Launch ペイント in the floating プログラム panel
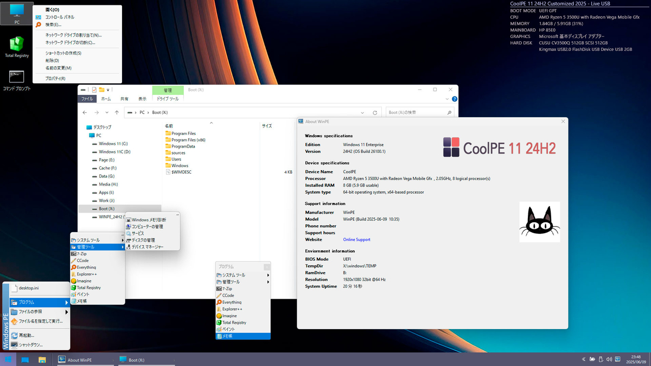This screenshot has width=651, height=366. pyautogui.click(x=243, y=329)
